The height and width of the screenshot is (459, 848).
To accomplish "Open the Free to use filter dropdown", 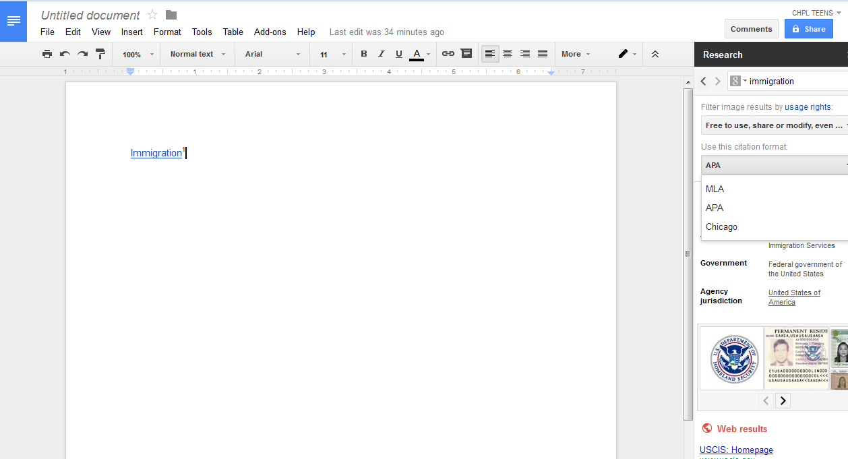I will (x=775, y=125).
